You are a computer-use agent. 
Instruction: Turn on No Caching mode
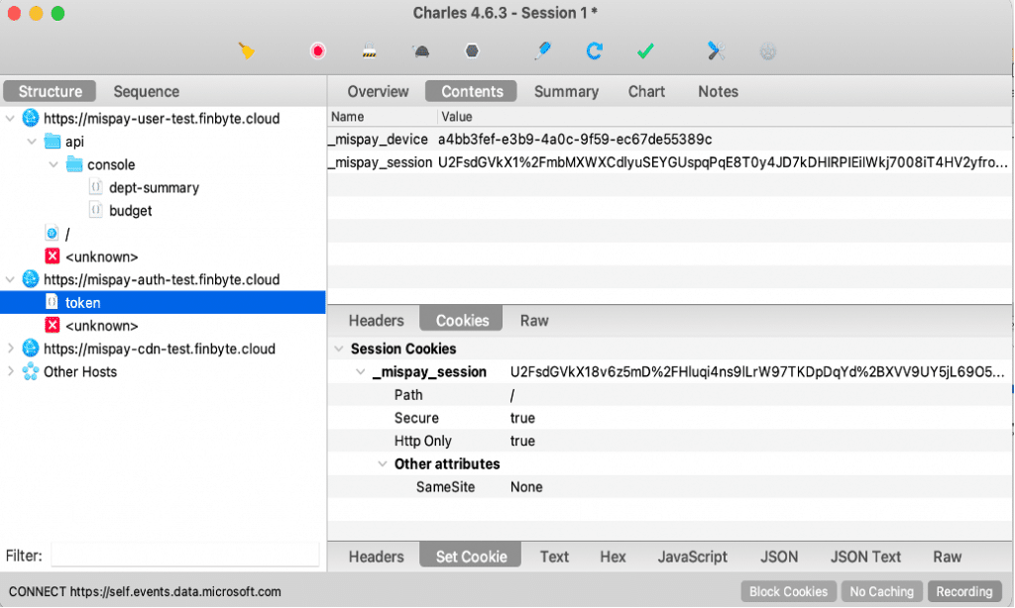pyautogui.click(x=881, y=590)
